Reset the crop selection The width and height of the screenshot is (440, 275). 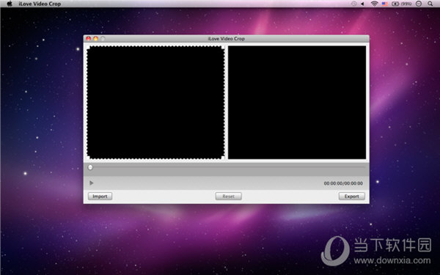pos(228,196)
